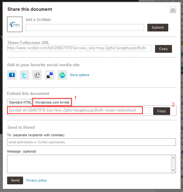The image size is (183, 192).
Task: Click the Krasis Press profile thumbnail
Action: point(15,24)
